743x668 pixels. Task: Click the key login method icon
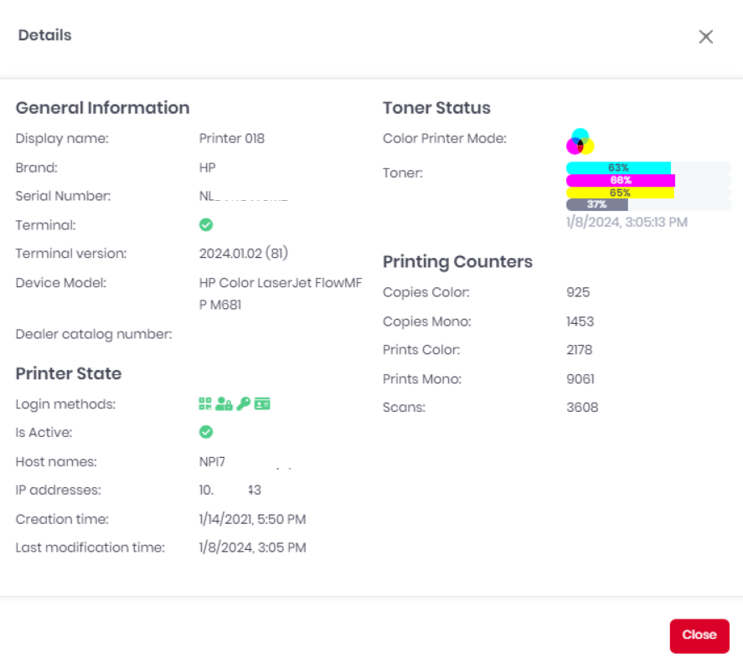tap(243, 403)
